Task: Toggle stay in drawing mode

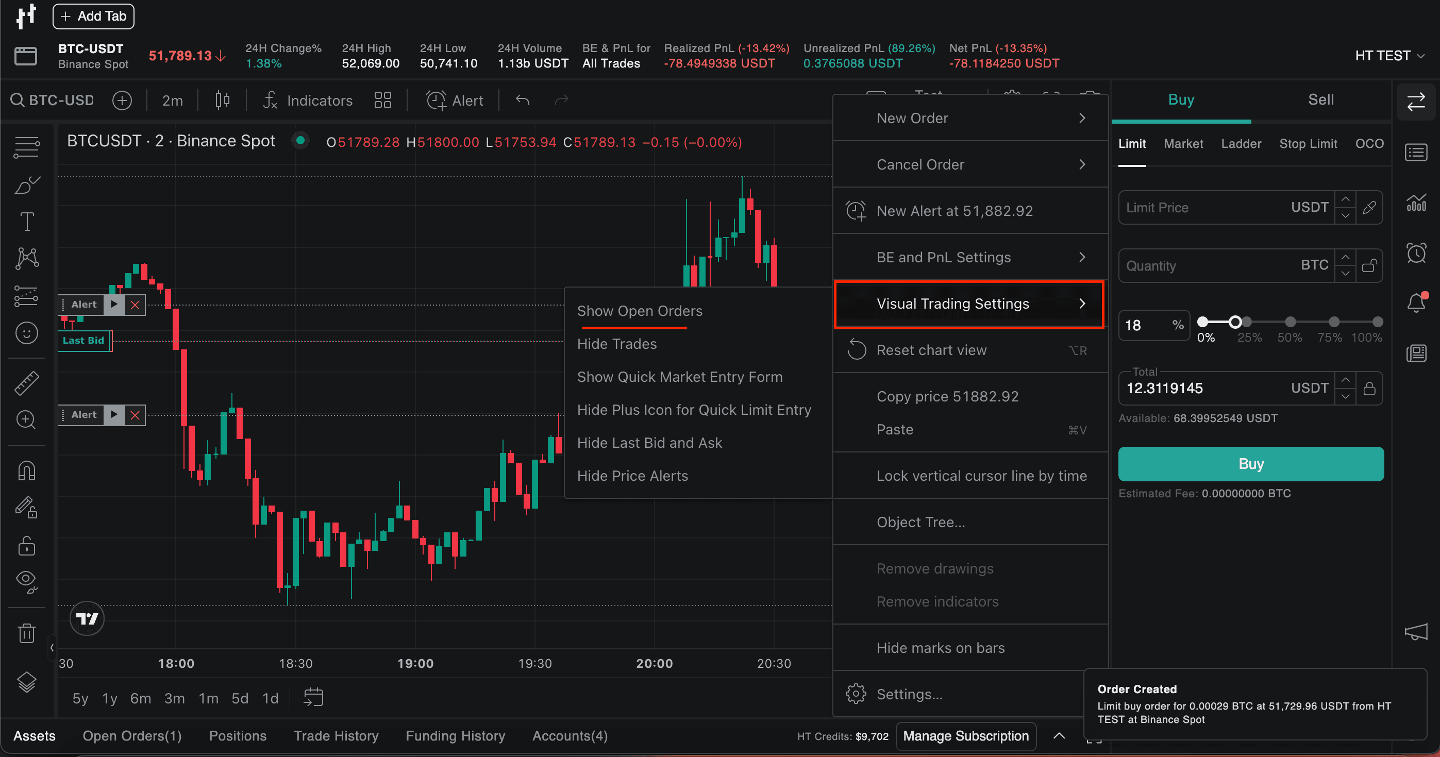Action: pos(27,508)
